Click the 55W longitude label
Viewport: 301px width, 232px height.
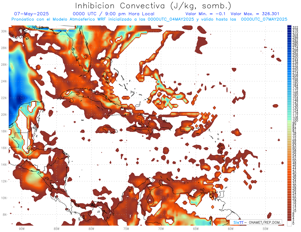266,229
